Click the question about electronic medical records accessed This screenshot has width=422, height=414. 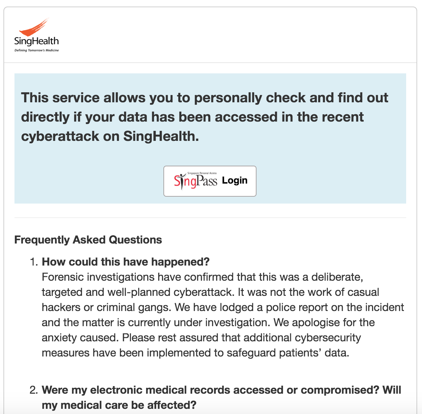pyautogui.click(x=221, y=397)
